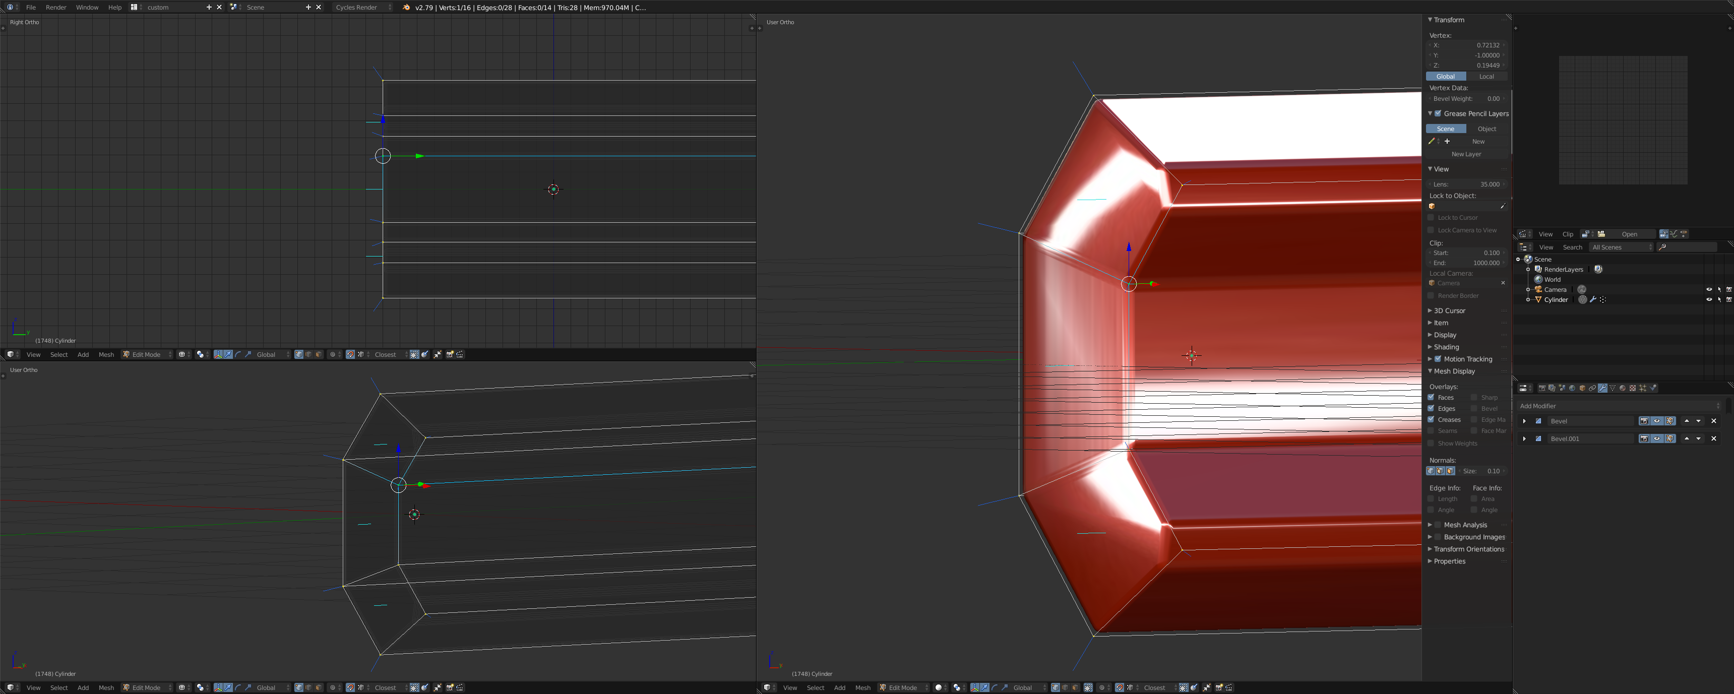1734x694 pixels.
Task: Uncheck Creases overlay checkbox
Action: [1431, 419]
